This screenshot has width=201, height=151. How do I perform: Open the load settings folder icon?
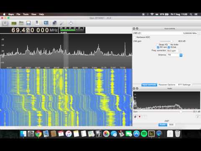(21, 23)
